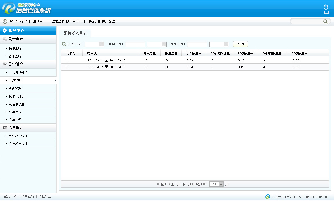This screenshot has height=201, width=334.
Task: Open 话单查听 in the sidebar
Action: [x=28, y=48]
